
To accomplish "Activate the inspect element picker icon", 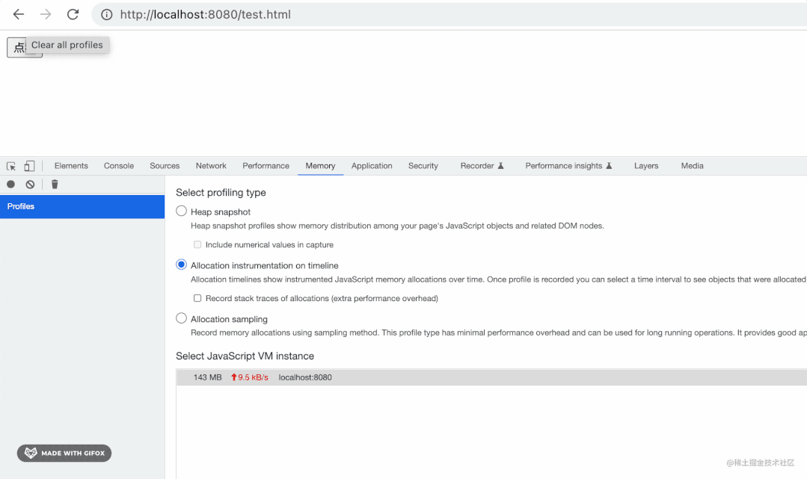I will [x=11, y=166].
